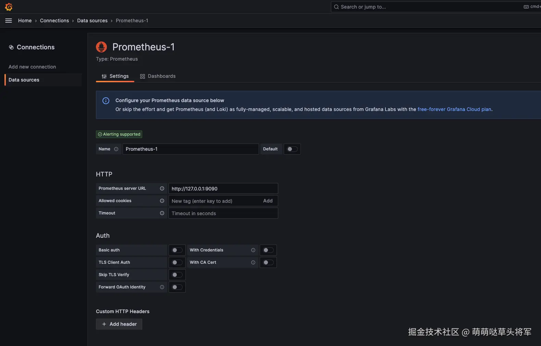Show info for With Credentials
Image resolution: width=541 pixels, height=346 pixels.
[x=253, y=250]
